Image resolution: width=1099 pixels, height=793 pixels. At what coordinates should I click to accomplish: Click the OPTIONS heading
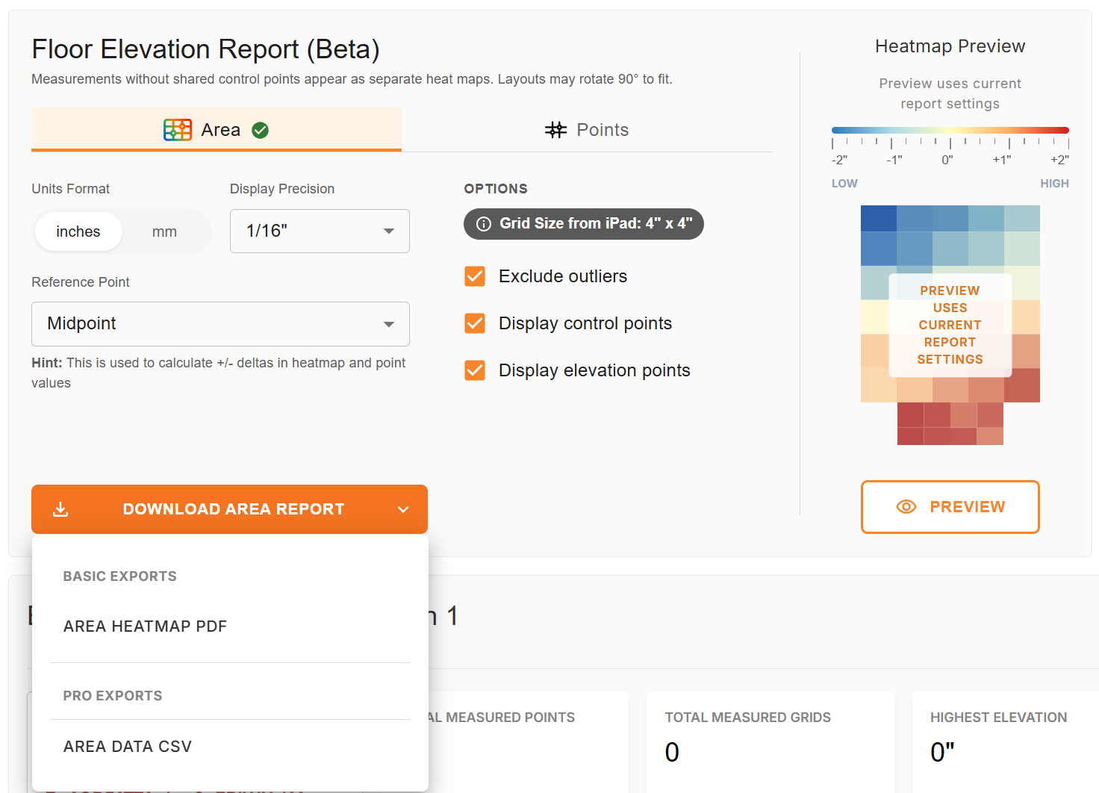pyautogui.click(x=496, y=189)
